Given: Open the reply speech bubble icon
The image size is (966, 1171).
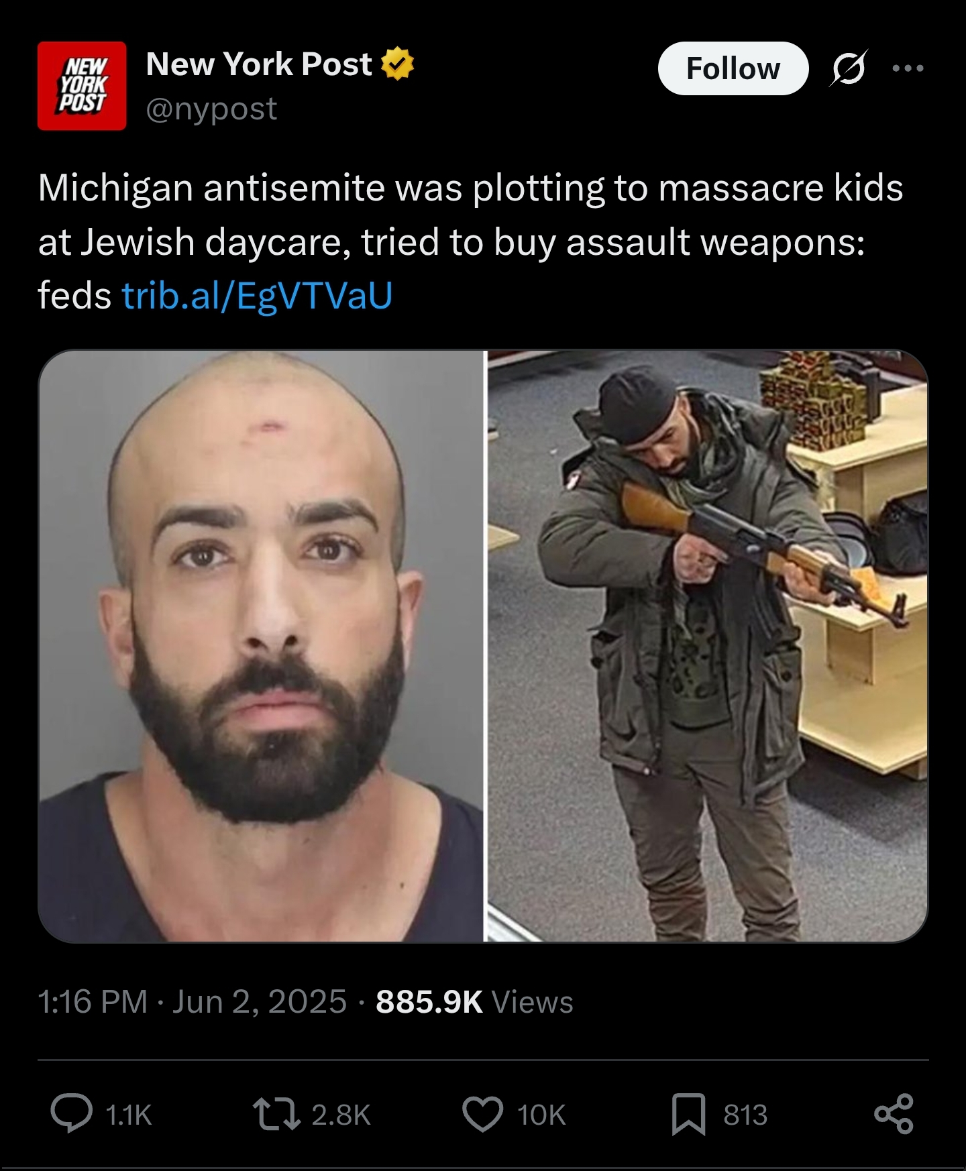Looking at the screenshot, I should pyautogui.click(x=72, y=1115).
